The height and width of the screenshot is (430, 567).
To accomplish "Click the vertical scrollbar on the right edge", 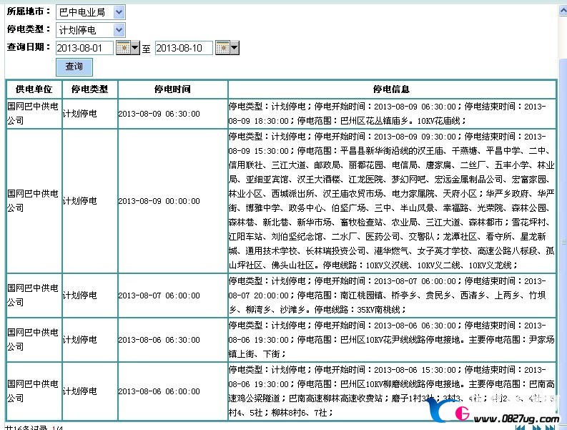I will pyautogui.click(x=562, y=215).
